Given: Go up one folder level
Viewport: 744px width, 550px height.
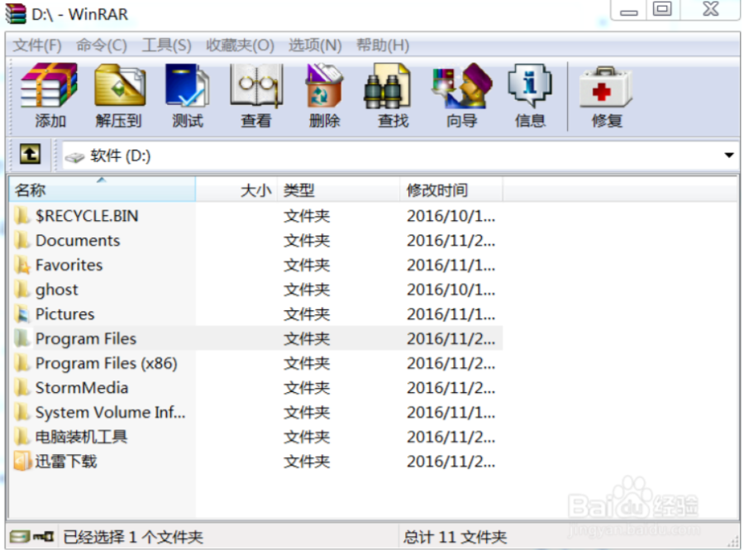Looking at the screenshot, I should (30, 154).
